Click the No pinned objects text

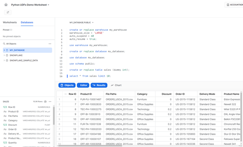point(12,36)
